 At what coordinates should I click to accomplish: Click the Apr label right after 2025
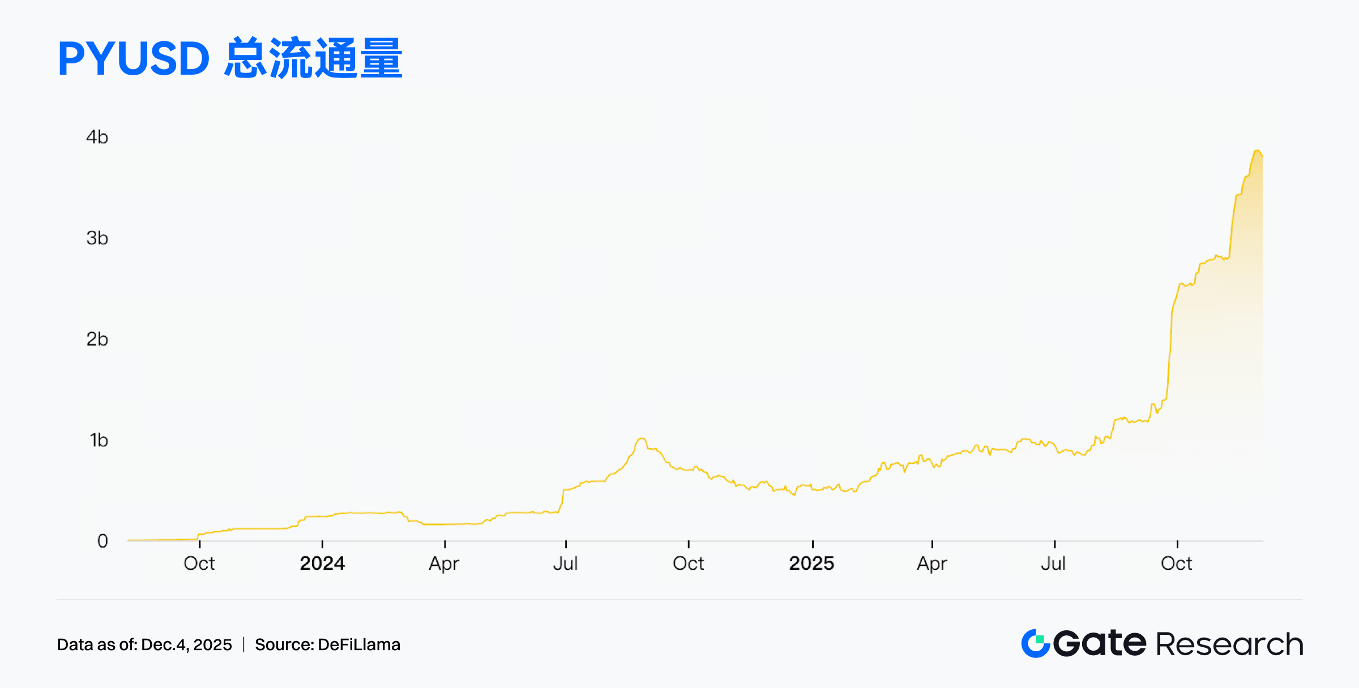[x=932, y=564]
